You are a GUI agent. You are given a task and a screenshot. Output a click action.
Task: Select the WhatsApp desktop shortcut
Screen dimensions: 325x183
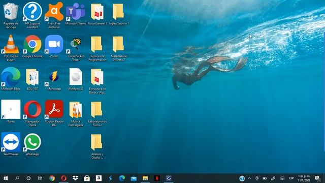(x=32, y=144)
